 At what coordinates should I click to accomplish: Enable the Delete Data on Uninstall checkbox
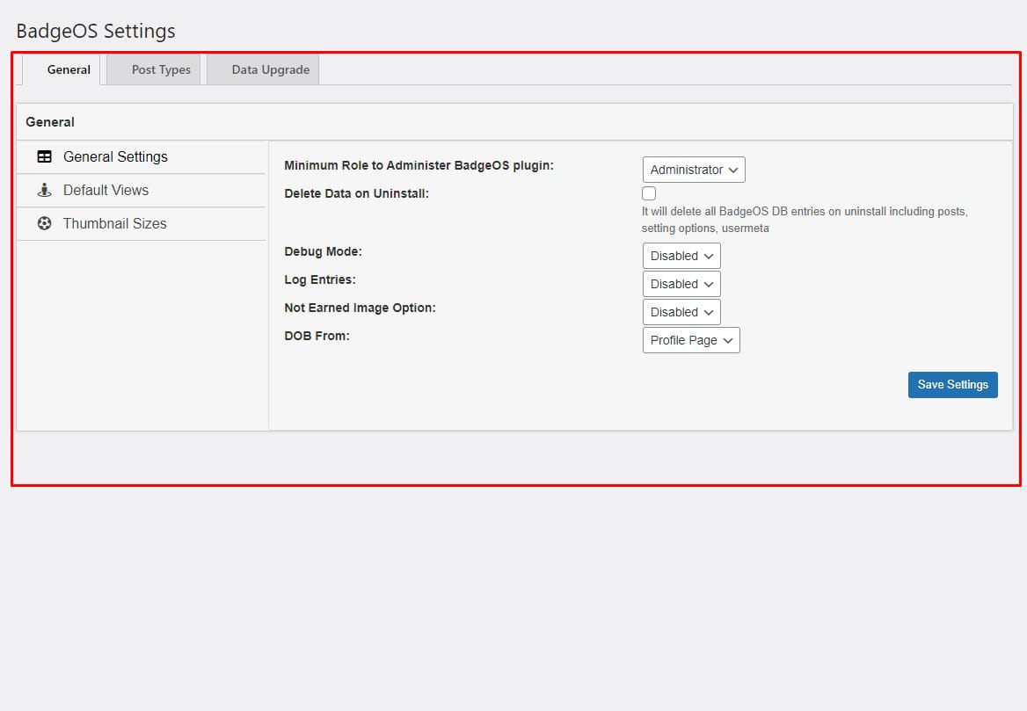649,193
